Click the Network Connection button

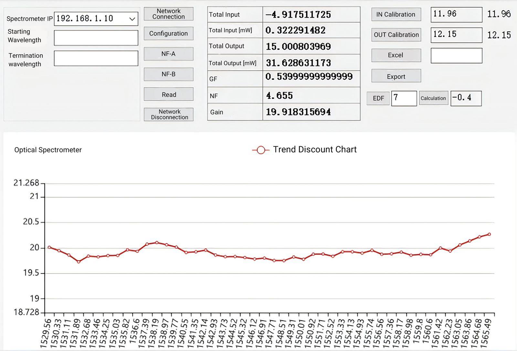tap(168, 14)
